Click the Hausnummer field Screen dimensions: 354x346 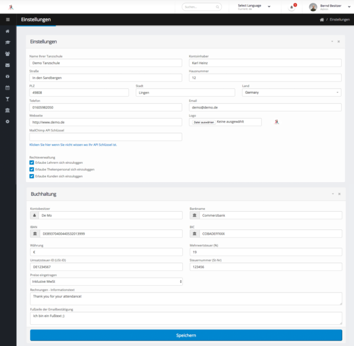(265, 78)
